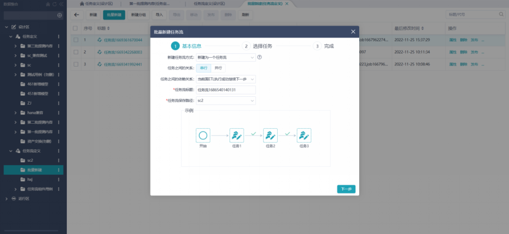Open three-dot menu for 批量新建 folder

coord(58,170)
